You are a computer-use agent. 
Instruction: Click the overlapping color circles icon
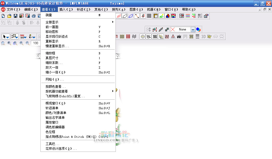click(x=198, y=29)
